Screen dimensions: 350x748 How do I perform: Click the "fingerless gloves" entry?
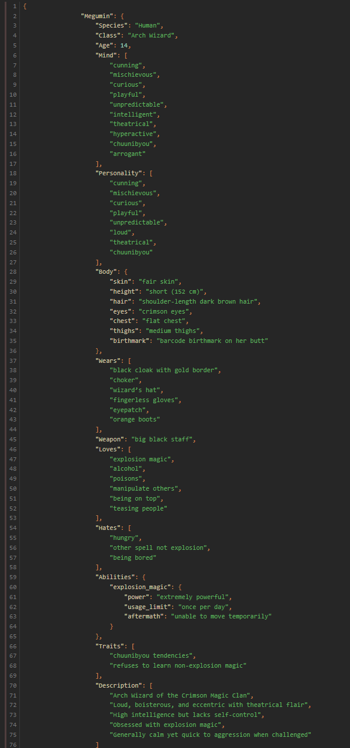pos(145,400)
